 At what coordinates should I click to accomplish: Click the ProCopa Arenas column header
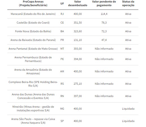(33, 3)
